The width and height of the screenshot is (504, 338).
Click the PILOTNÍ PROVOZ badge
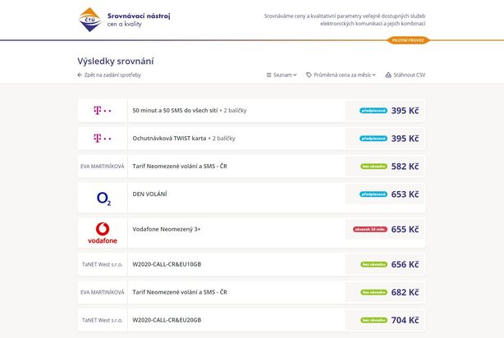407,40
